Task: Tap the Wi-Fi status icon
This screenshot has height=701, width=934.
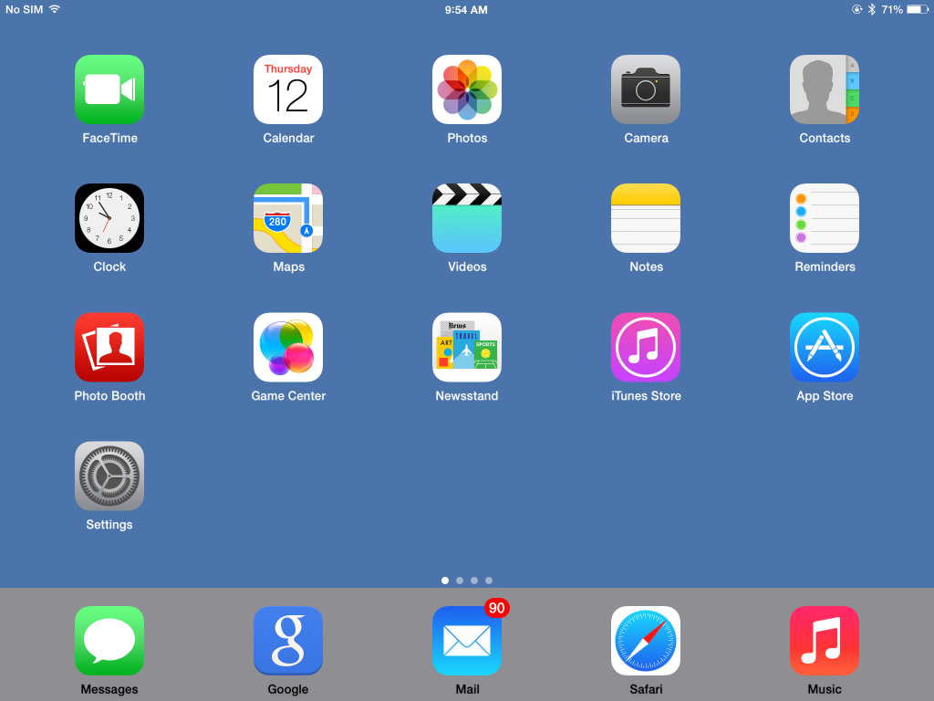Action: click(55, 9)
